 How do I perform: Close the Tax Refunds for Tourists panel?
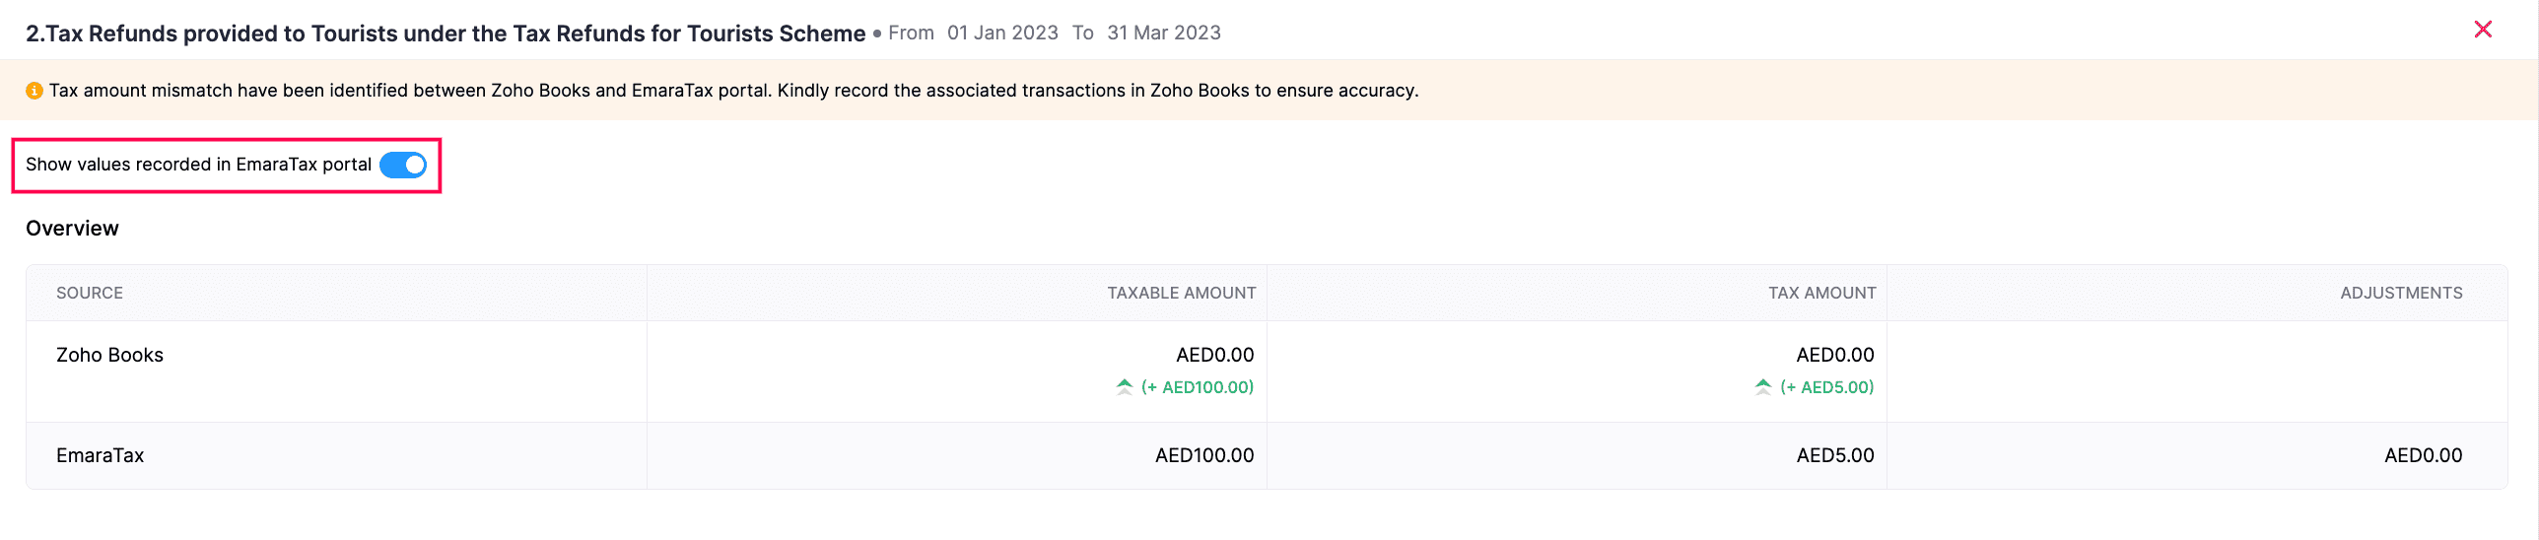coord(2483,30)
